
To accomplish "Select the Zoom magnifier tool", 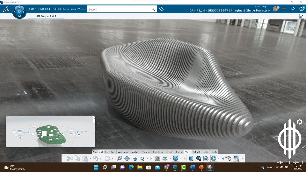I will click(142, 159).
